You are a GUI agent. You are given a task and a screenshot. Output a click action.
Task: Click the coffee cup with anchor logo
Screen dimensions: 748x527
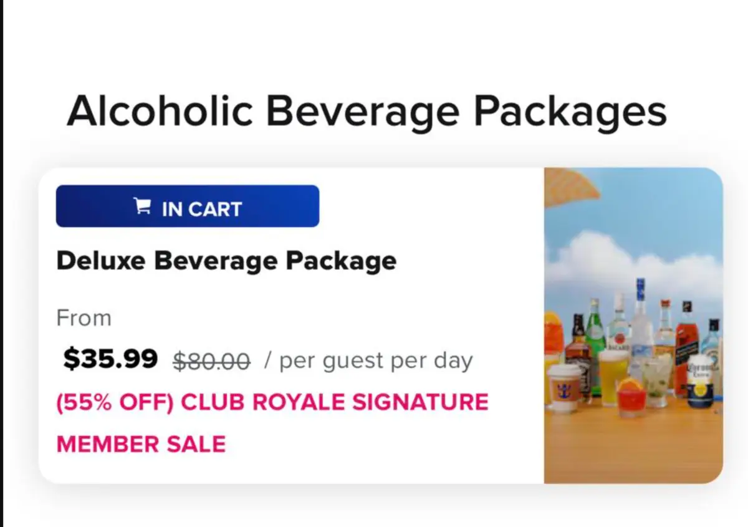click(563, 388)
